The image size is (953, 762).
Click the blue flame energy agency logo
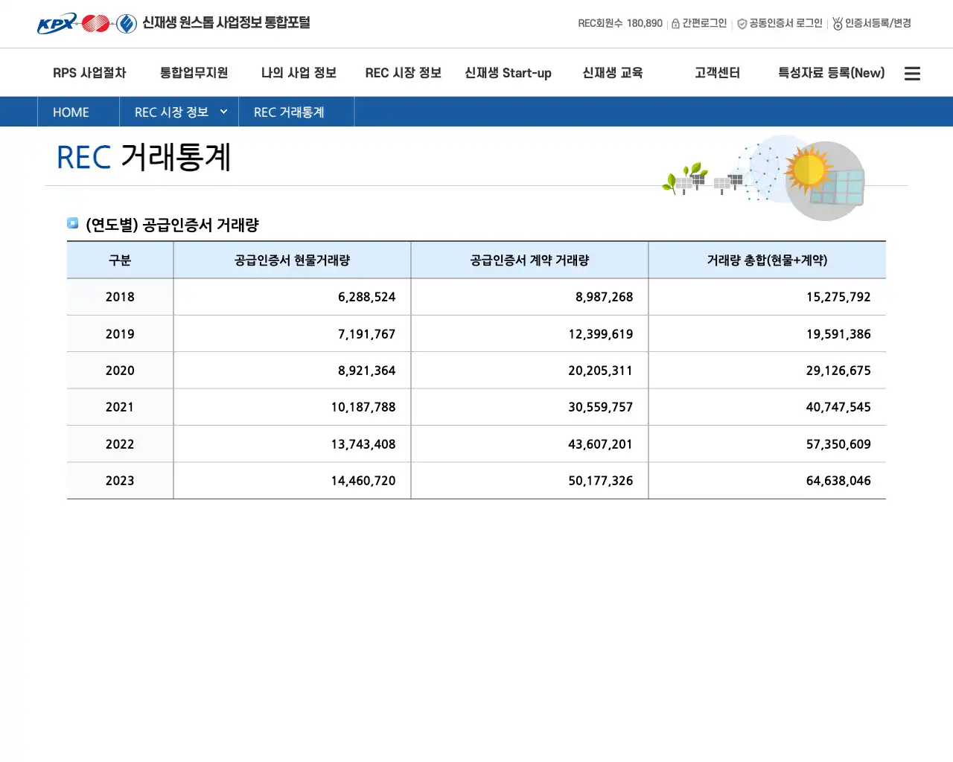[x=127, y=24]
